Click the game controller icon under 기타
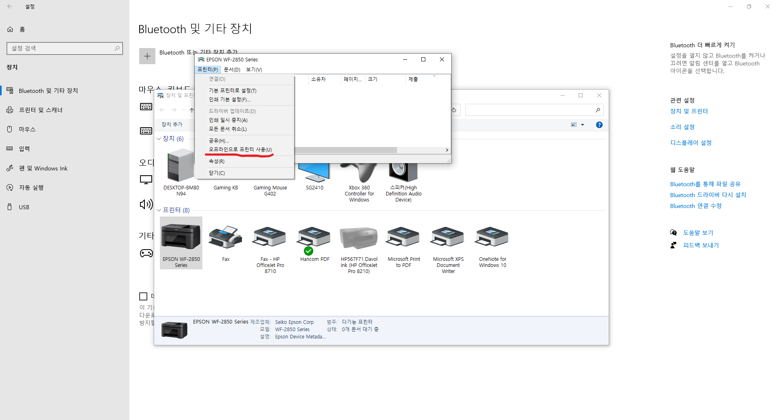The image size is (777, 420). (146, 253)
